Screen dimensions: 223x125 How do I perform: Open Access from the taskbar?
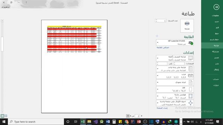tap(139, 122)
